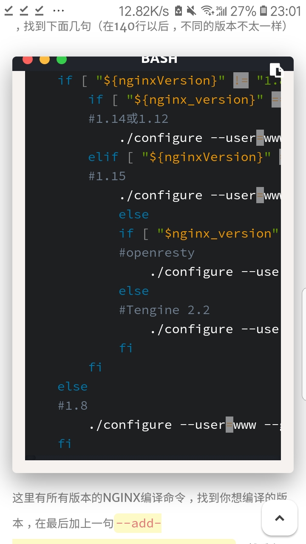This screenshot has height=544, width=306.
Task: Tap the #1.14或1.12 comment line
Action: point(128,119)
